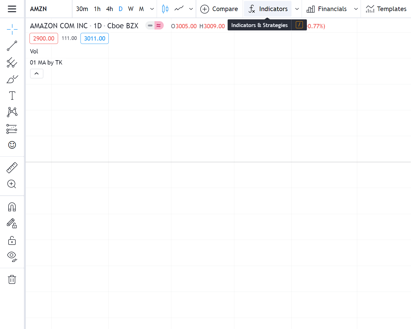Toggle stay in drawing mode
This screenshot has width=411, height=329.
point(12,223)
